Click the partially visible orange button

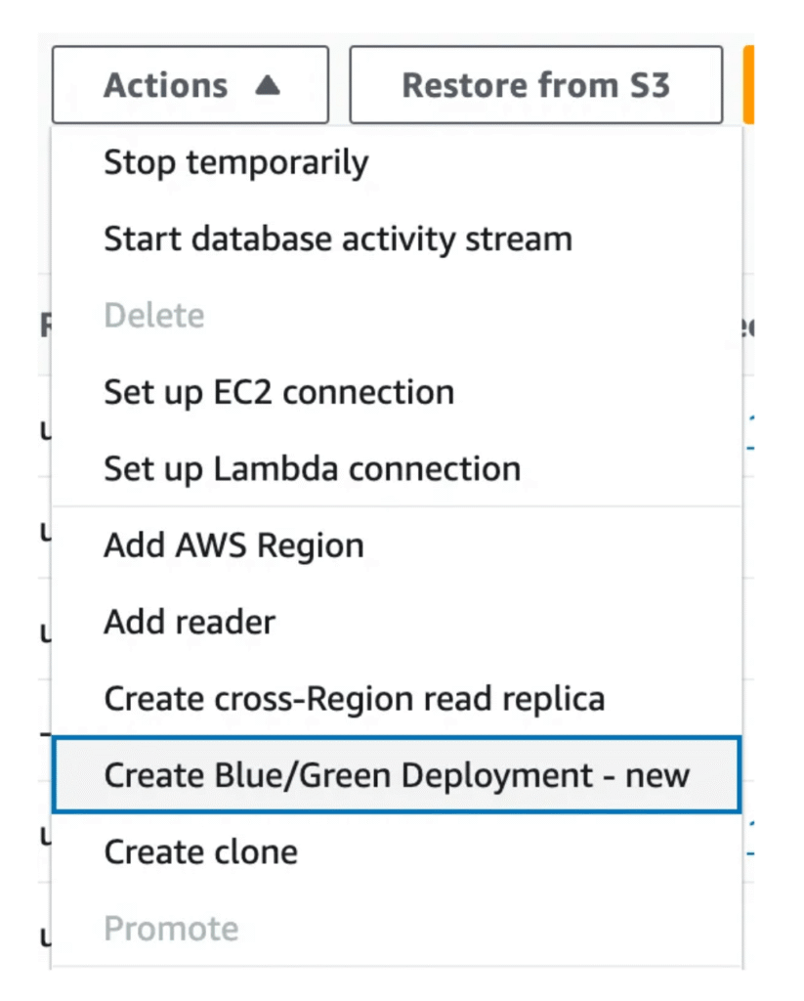748,85
